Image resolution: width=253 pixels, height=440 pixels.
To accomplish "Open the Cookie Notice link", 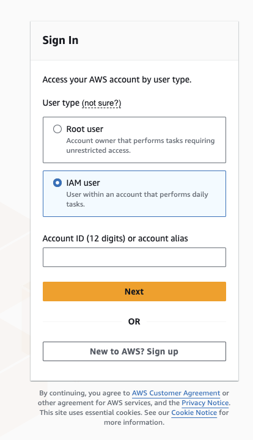I will (194, 413).
